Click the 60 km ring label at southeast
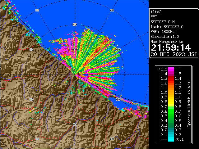Screen dimensions: 199x149 [112, 139]
